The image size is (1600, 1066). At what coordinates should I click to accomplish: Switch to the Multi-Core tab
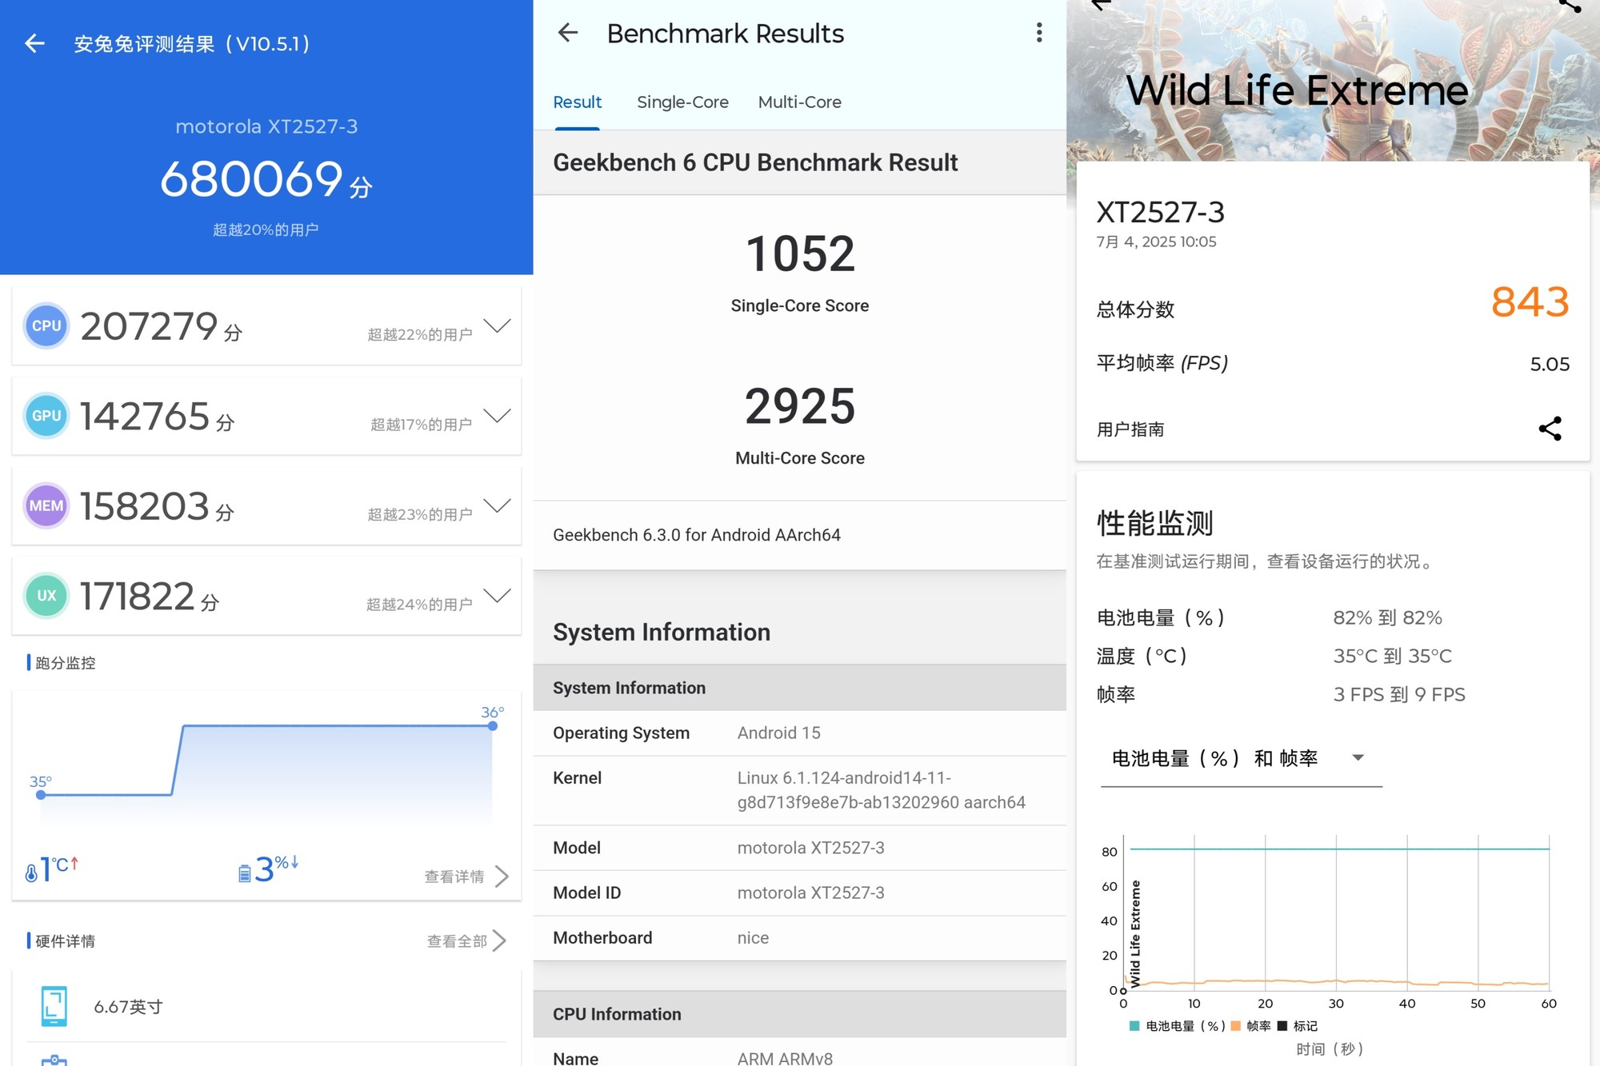pos(800,102)
